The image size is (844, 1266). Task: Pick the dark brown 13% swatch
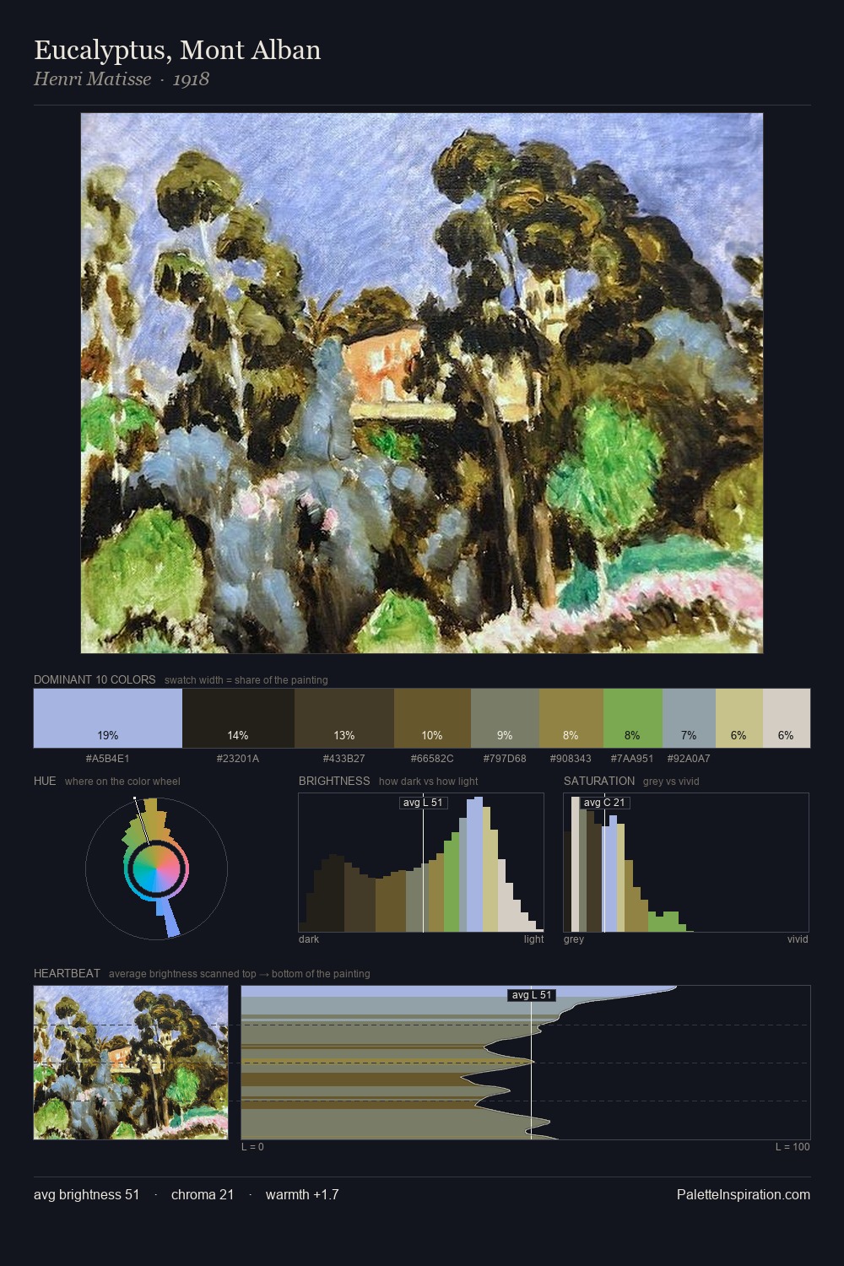[344, 718]
